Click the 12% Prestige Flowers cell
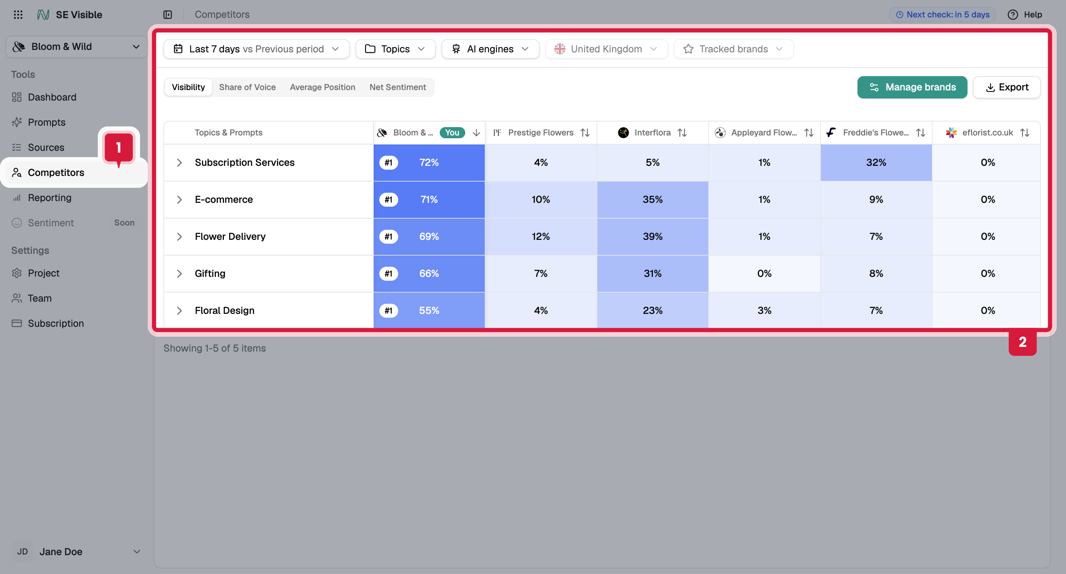This screenshot has width=1066, height=574. pos(541,236)
